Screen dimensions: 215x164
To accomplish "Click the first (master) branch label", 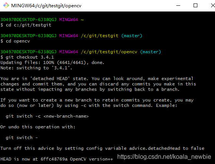I will tap(132, 36).
